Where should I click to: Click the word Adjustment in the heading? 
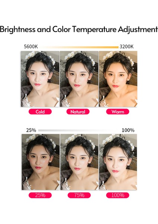pos(138,29)
